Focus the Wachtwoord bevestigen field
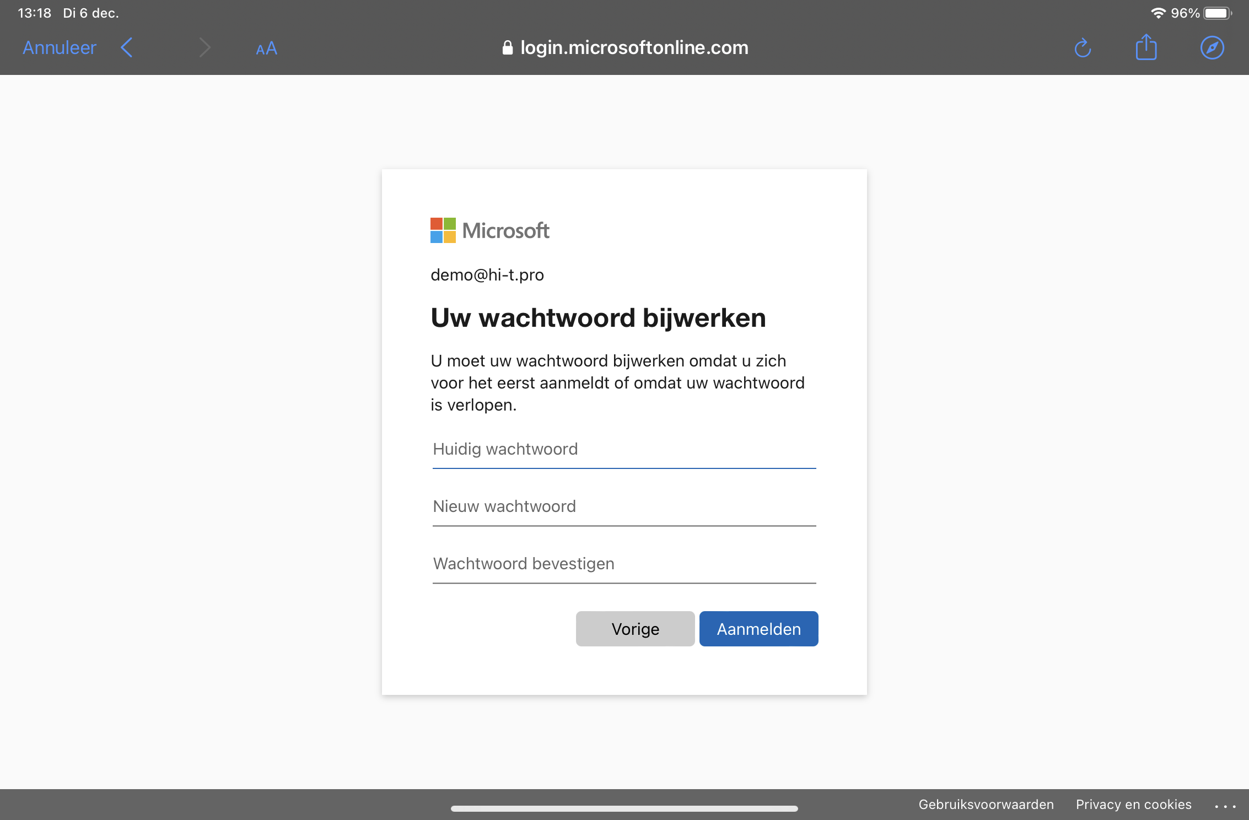Image resolution: width=1249 pixels, height=820 pixels. pyautogui.click(x=624, y=564)
